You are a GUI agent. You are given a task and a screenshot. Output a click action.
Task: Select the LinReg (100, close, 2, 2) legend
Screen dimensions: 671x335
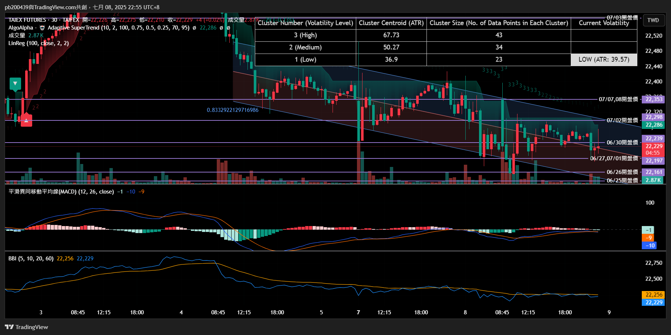click(x=38, y=43)
